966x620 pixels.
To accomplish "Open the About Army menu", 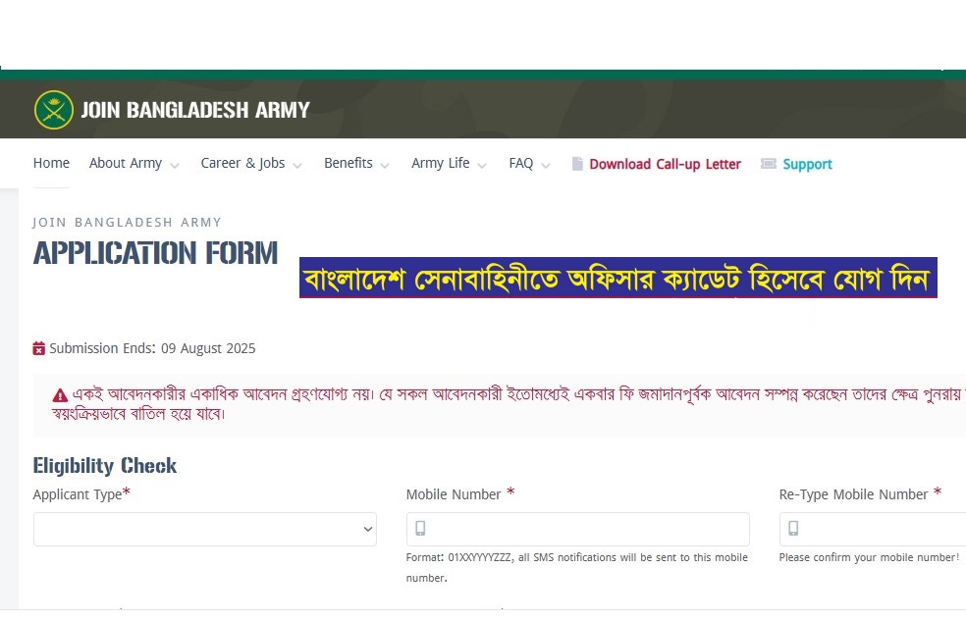I will [126, 163].
